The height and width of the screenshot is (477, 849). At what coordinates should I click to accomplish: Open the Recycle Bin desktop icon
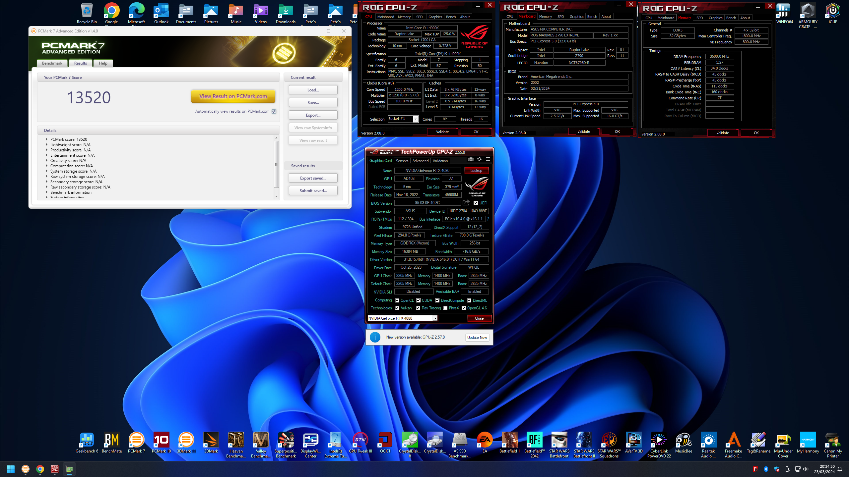tap(87, 14)
